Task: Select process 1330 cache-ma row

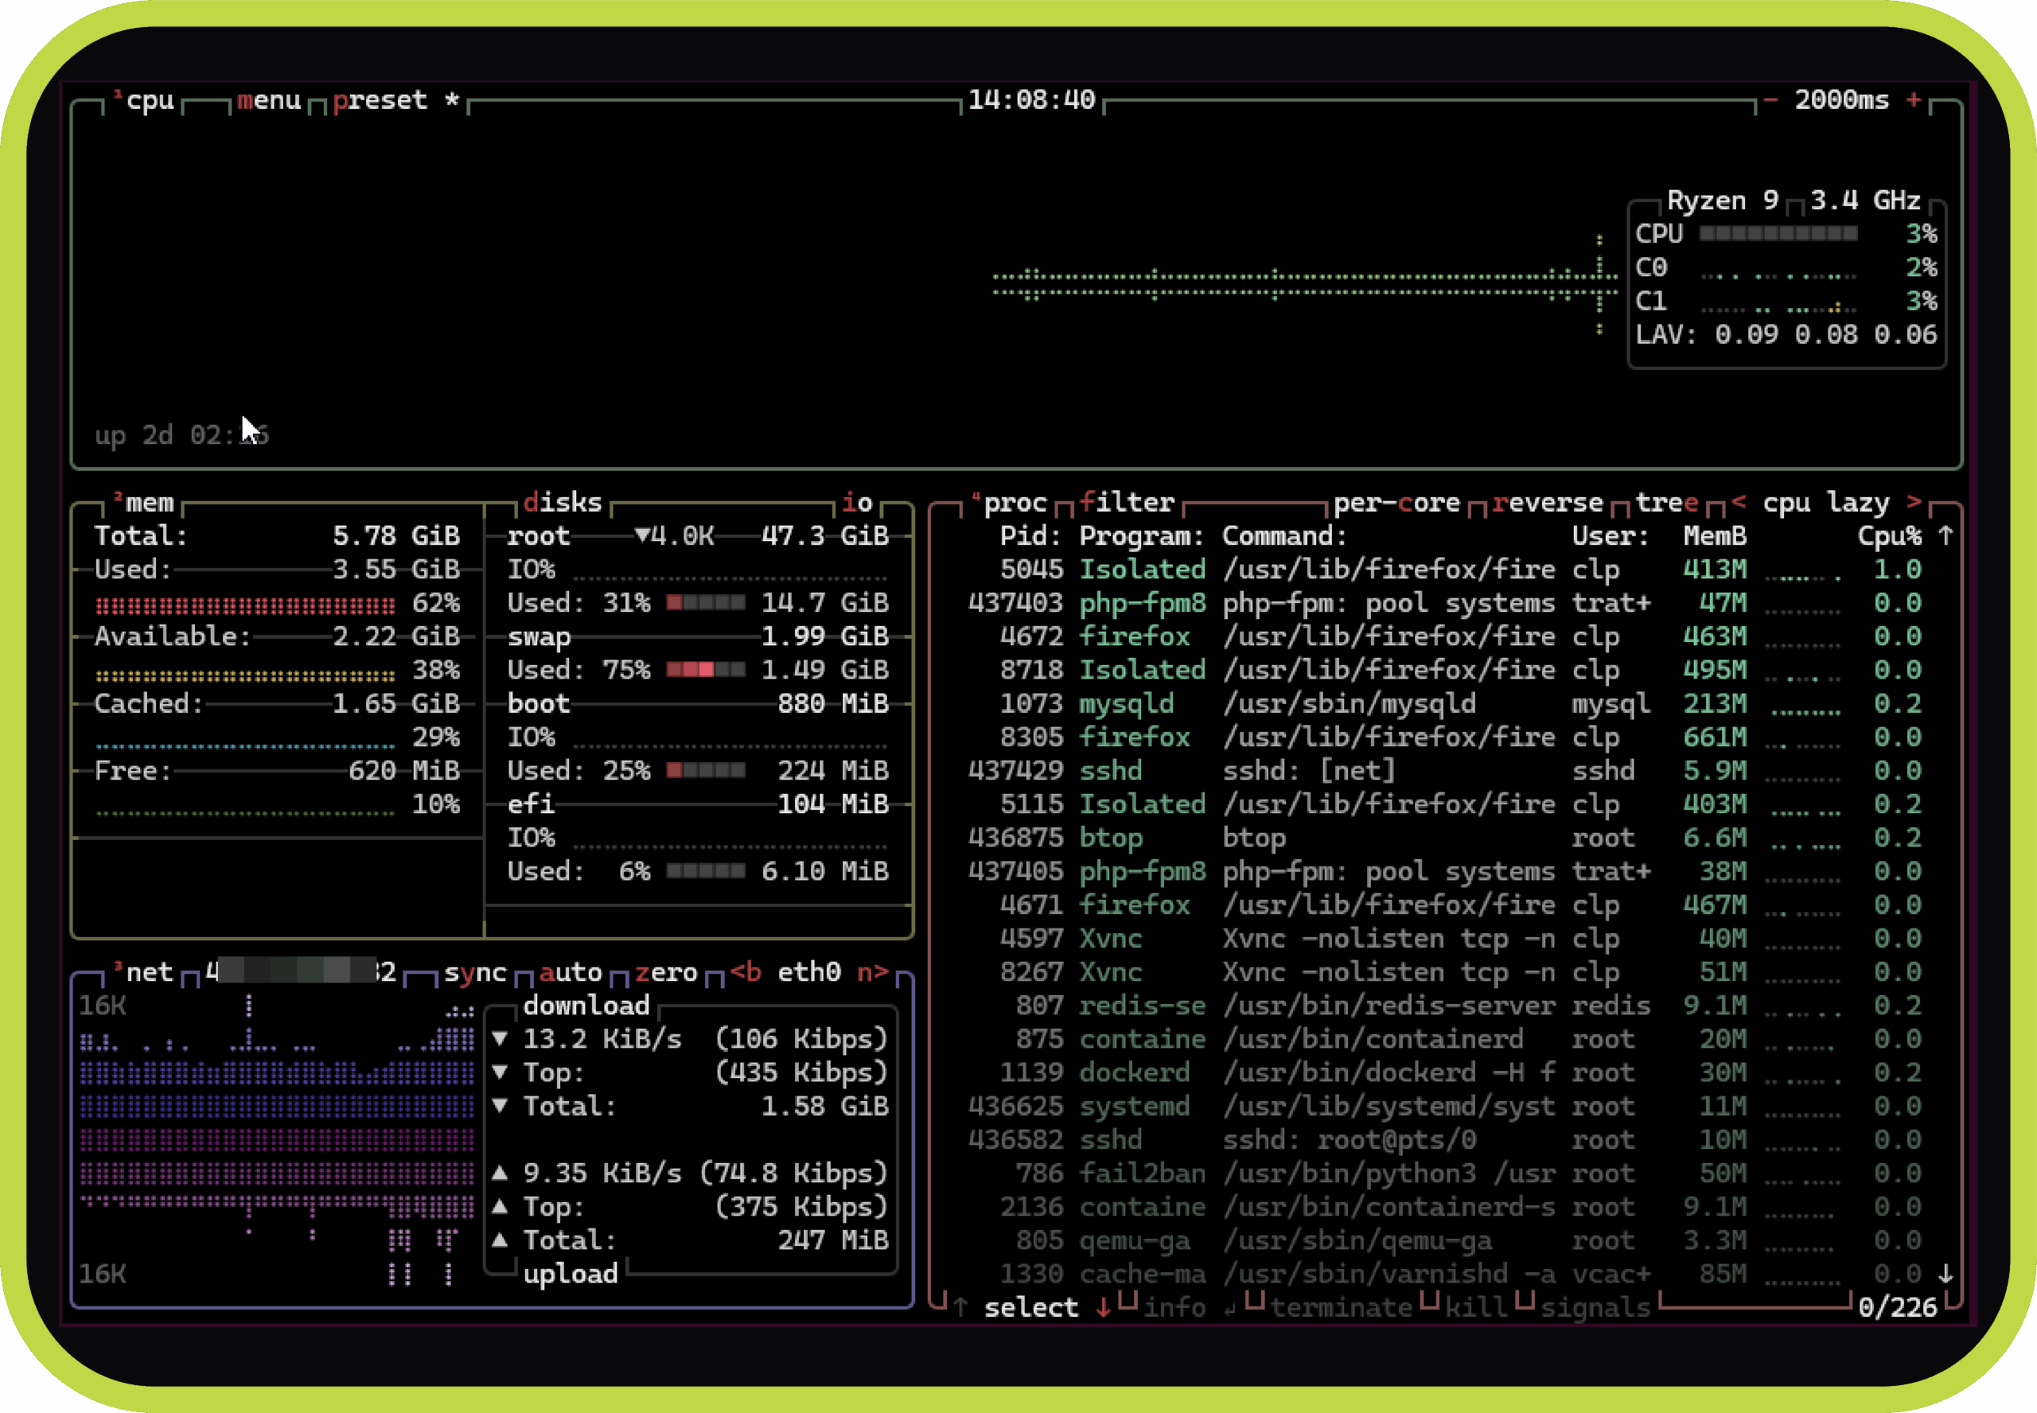Action: coord(1445,1274)
